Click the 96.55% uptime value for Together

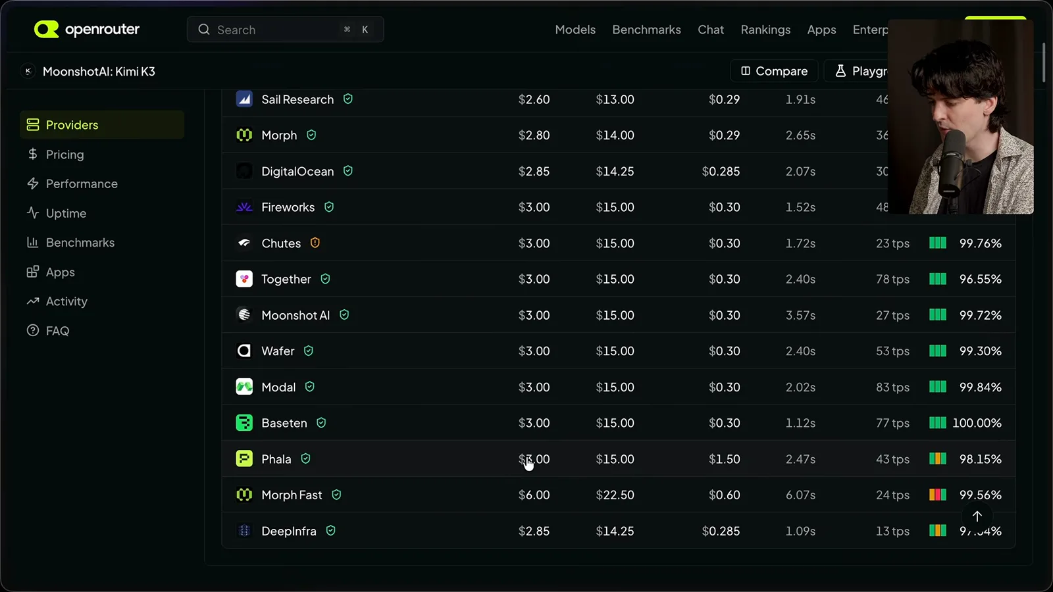(x=981, y=279)
